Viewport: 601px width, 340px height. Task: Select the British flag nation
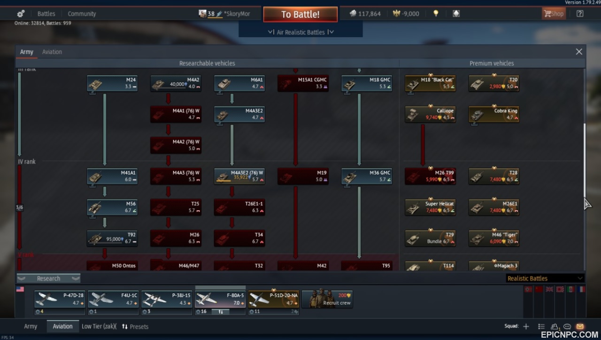tap(549, 290)
